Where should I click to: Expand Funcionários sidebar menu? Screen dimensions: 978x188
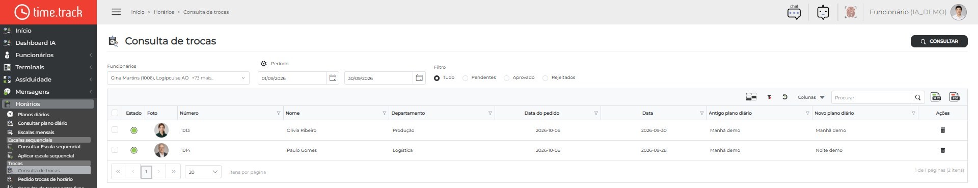click(x=48, y=55)
